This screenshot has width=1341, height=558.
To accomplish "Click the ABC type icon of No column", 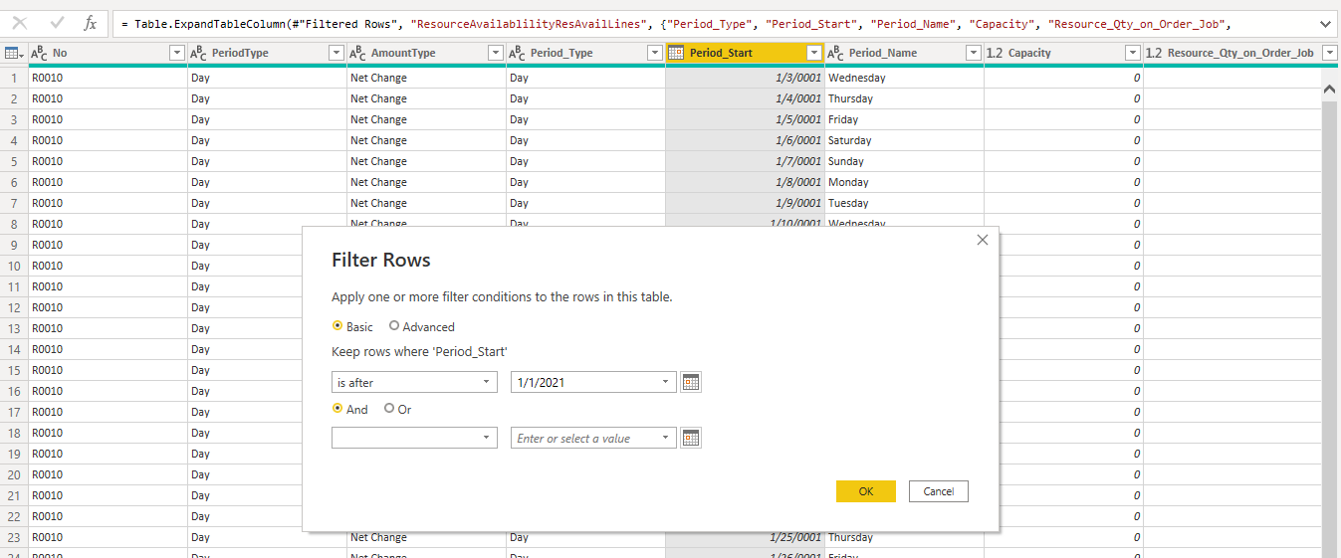I will click(x=40, y=53).
